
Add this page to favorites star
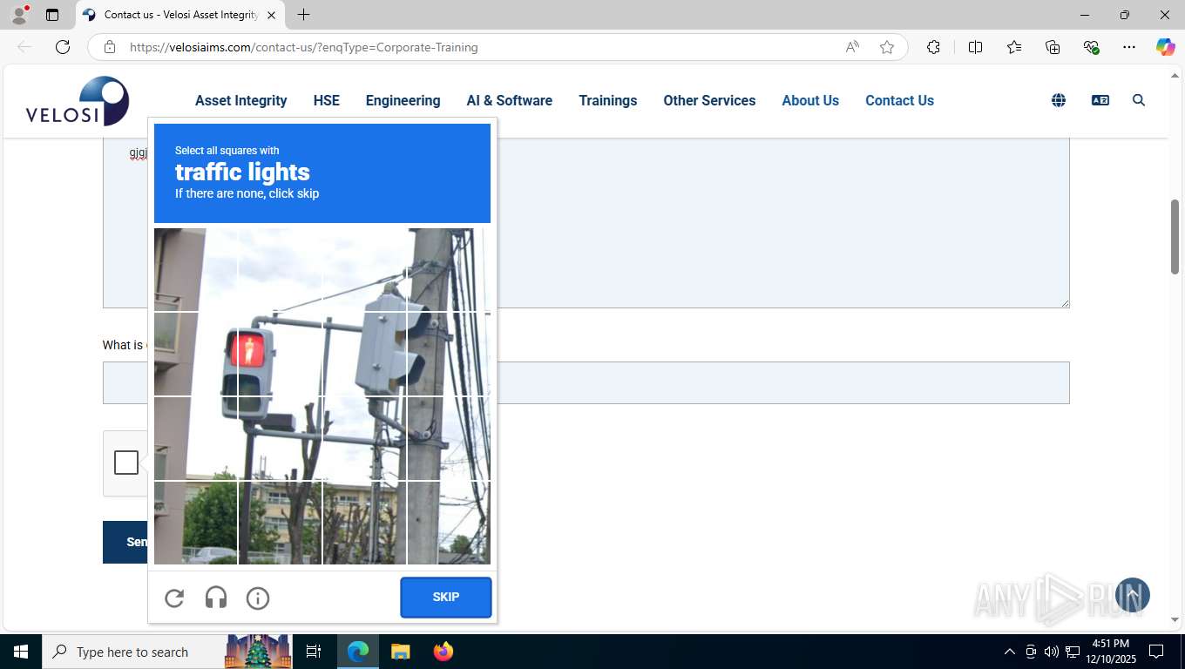(887, 47)
